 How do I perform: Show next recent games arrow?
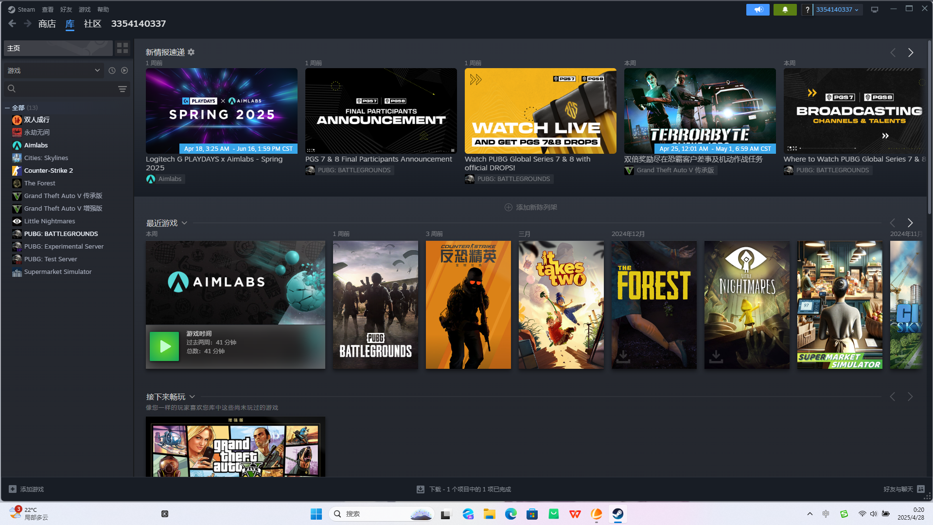pos(910,223)
